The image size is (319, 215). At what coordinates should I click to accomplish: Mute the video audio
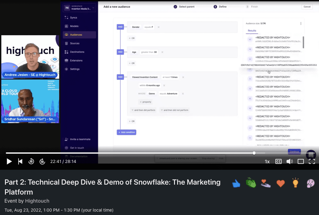289,161
